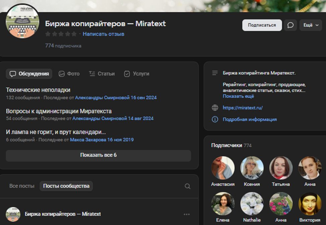Click the info icon beside Подробная информация
Screen dimensions: 326x225
pyautogui.click(x=215, y=119)
